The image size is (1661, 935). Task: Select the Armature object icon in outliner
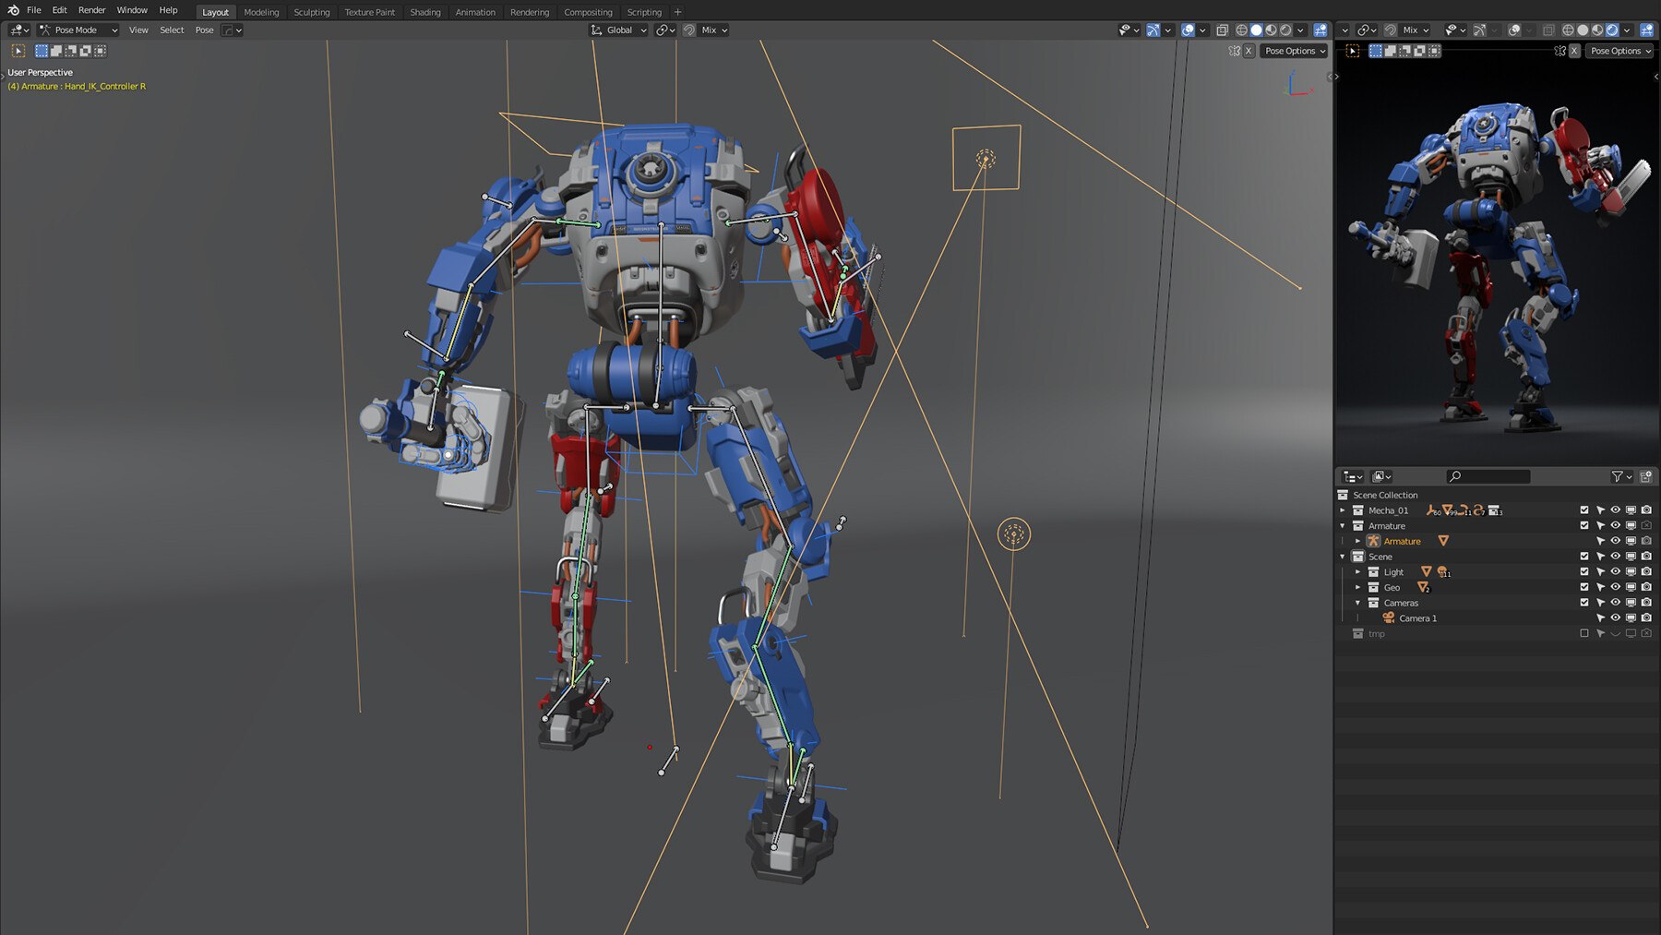[x=1374, y=541]
